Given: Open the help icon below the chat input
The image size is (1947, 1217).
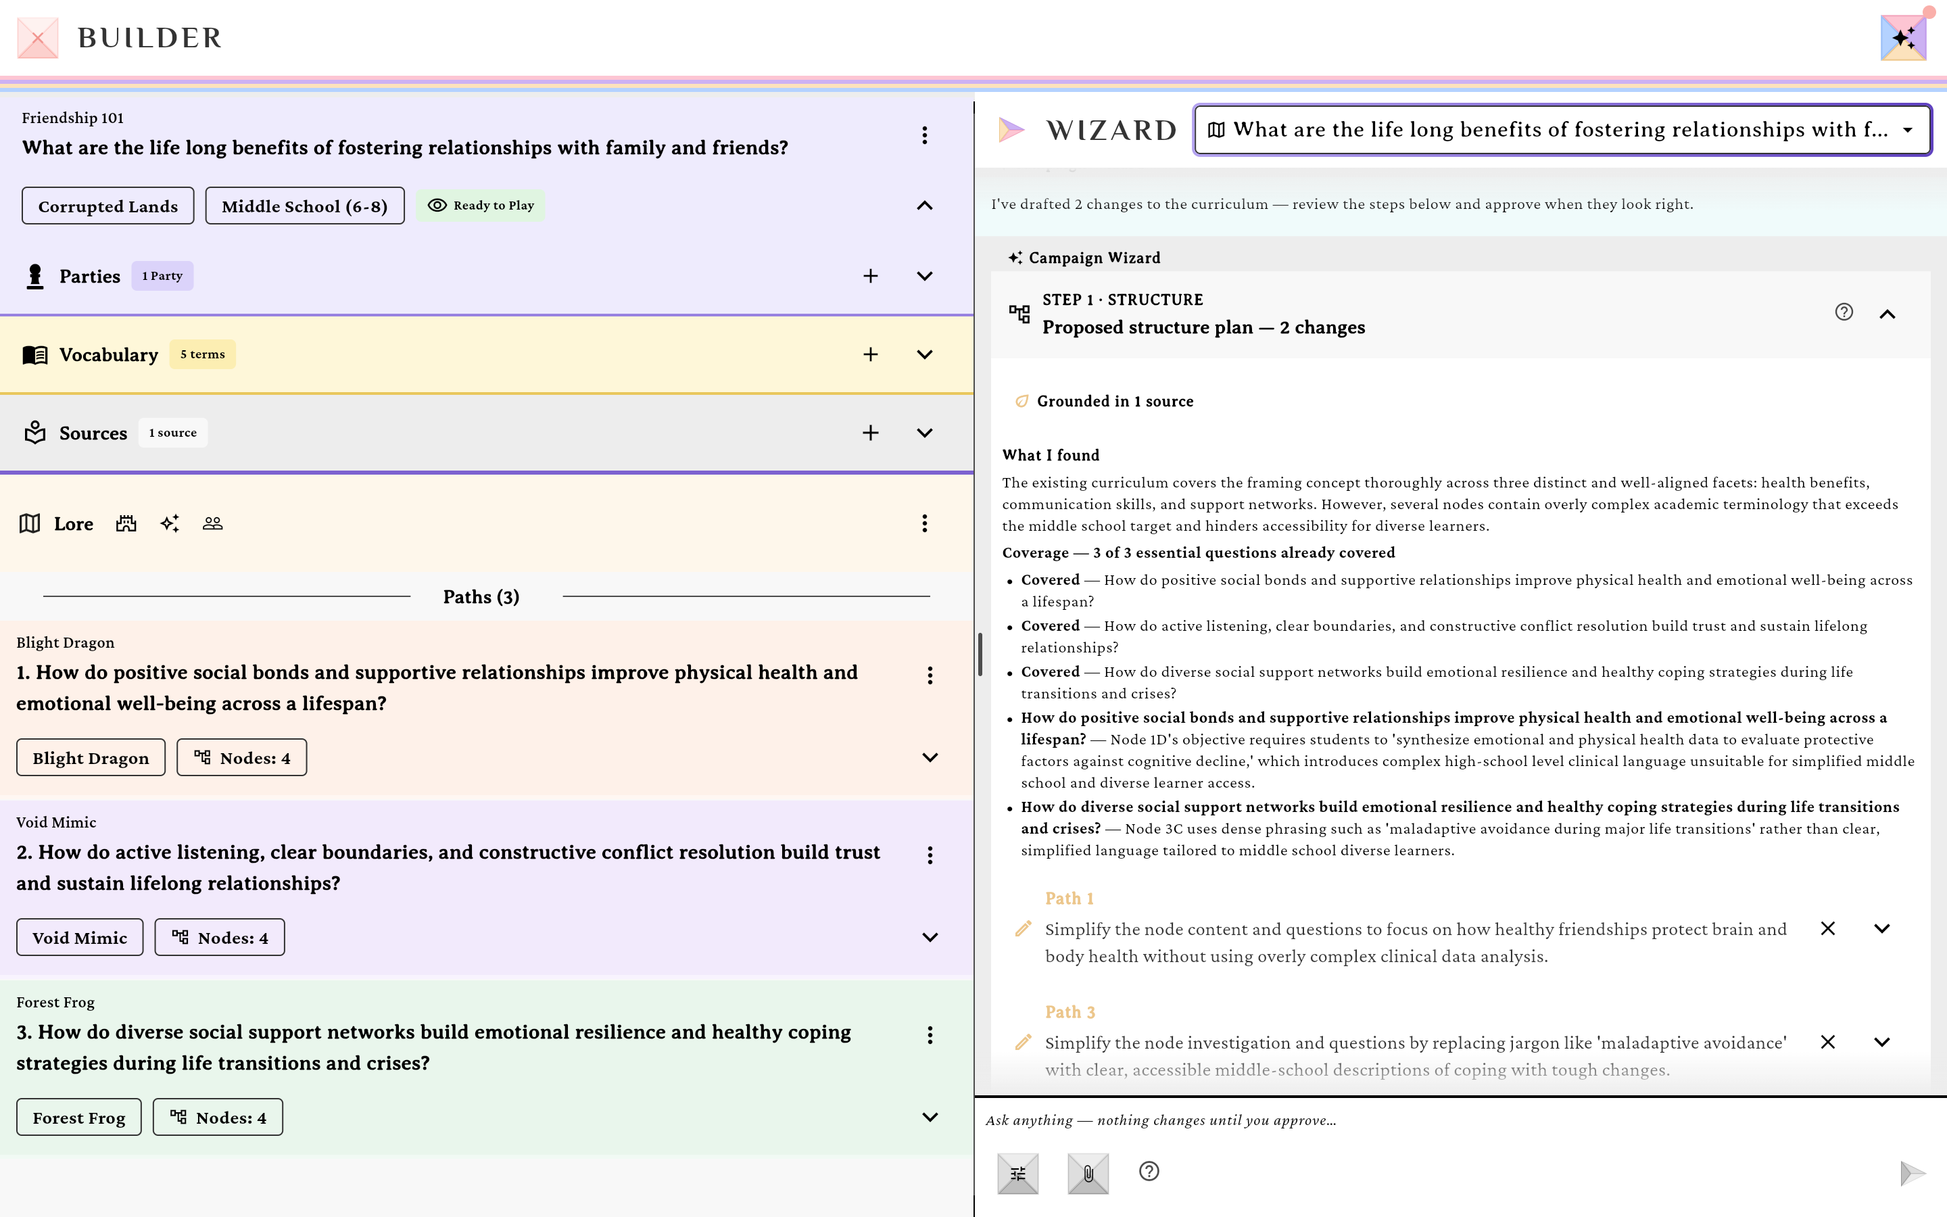Looking at the screenshot, I should (1149, 1171).
